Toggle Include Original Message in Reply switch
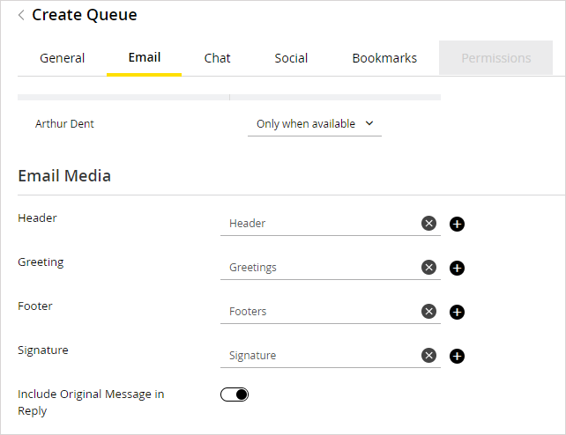The height and width of the screenshot is (435, 566). [x=235, y=394]
